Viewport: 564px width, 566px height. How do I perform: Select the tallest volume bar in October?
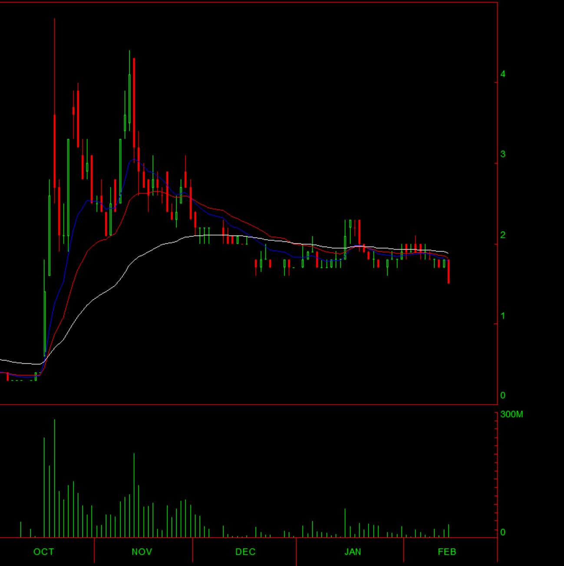click(54, 478)
